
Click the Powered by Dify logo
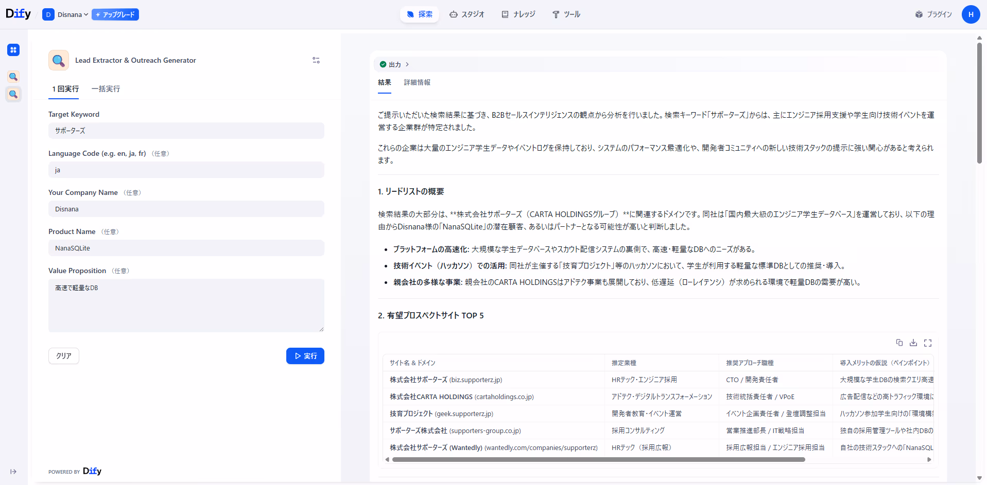pyautogui.click(x=92, y=471)
